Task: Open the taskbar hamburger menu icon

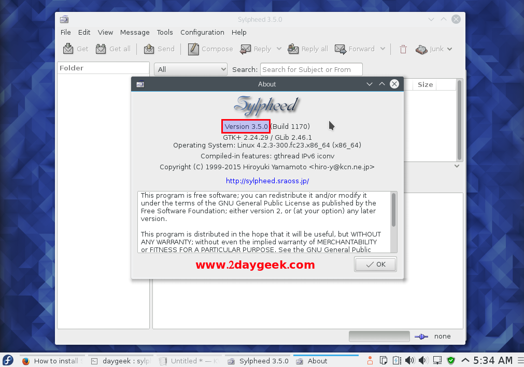Action: [520, 360]
